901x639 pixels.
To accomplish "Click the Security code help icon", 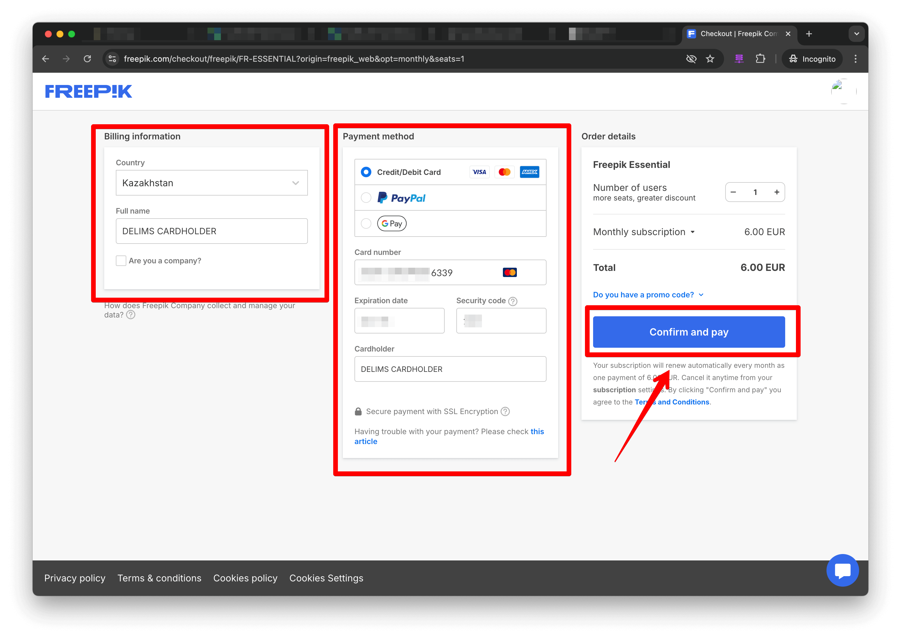I will coord(513,301).
